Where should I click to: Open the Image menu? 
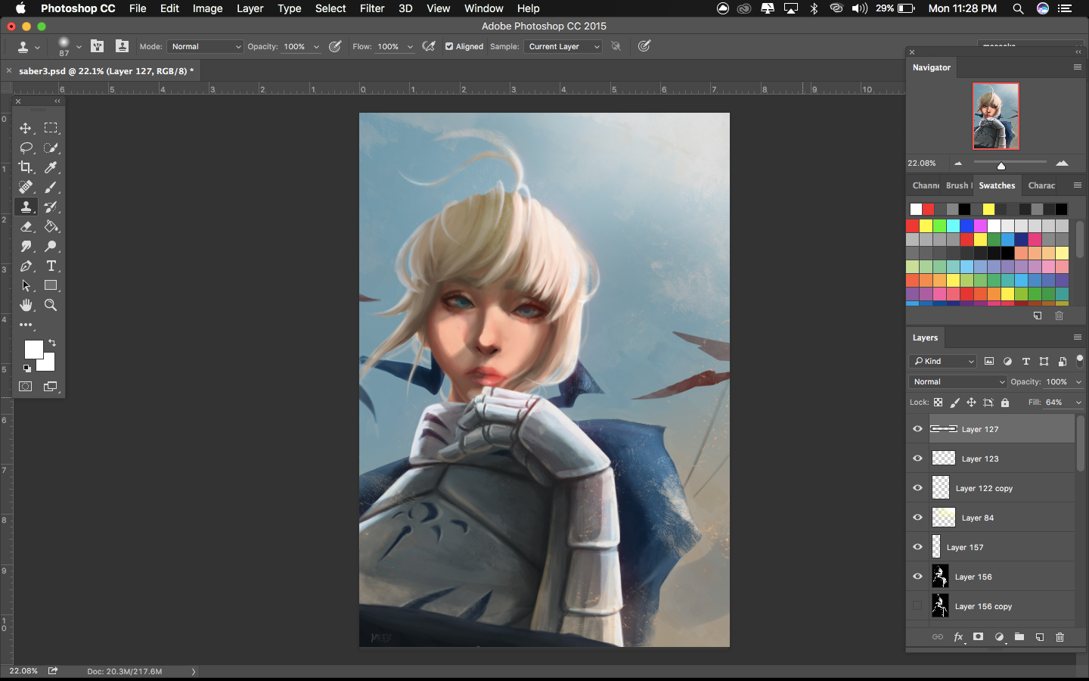pyautogui.click(x=207, y=8)
